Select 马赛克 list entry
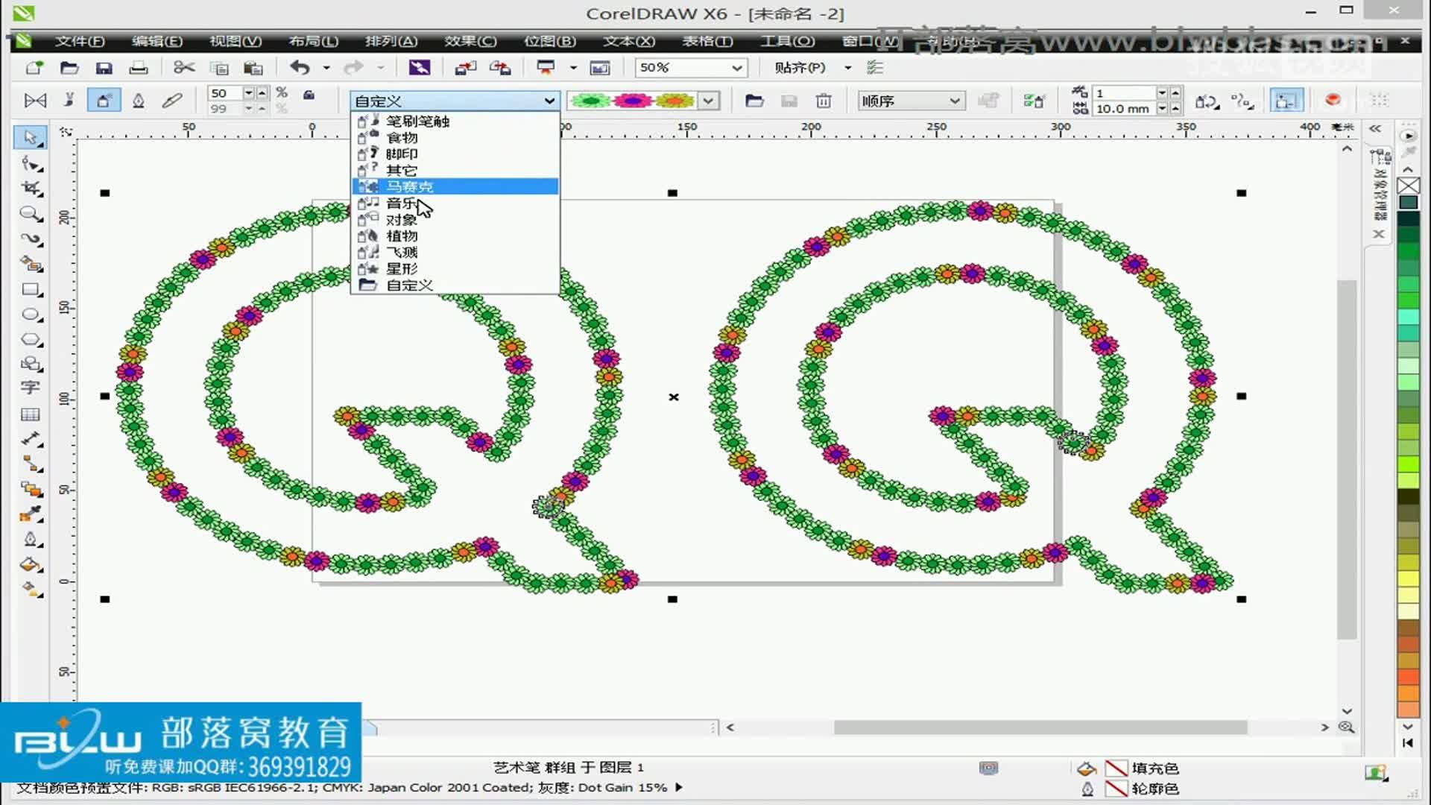This screenshot has width=1431, height=805. [x=409, y=186]
